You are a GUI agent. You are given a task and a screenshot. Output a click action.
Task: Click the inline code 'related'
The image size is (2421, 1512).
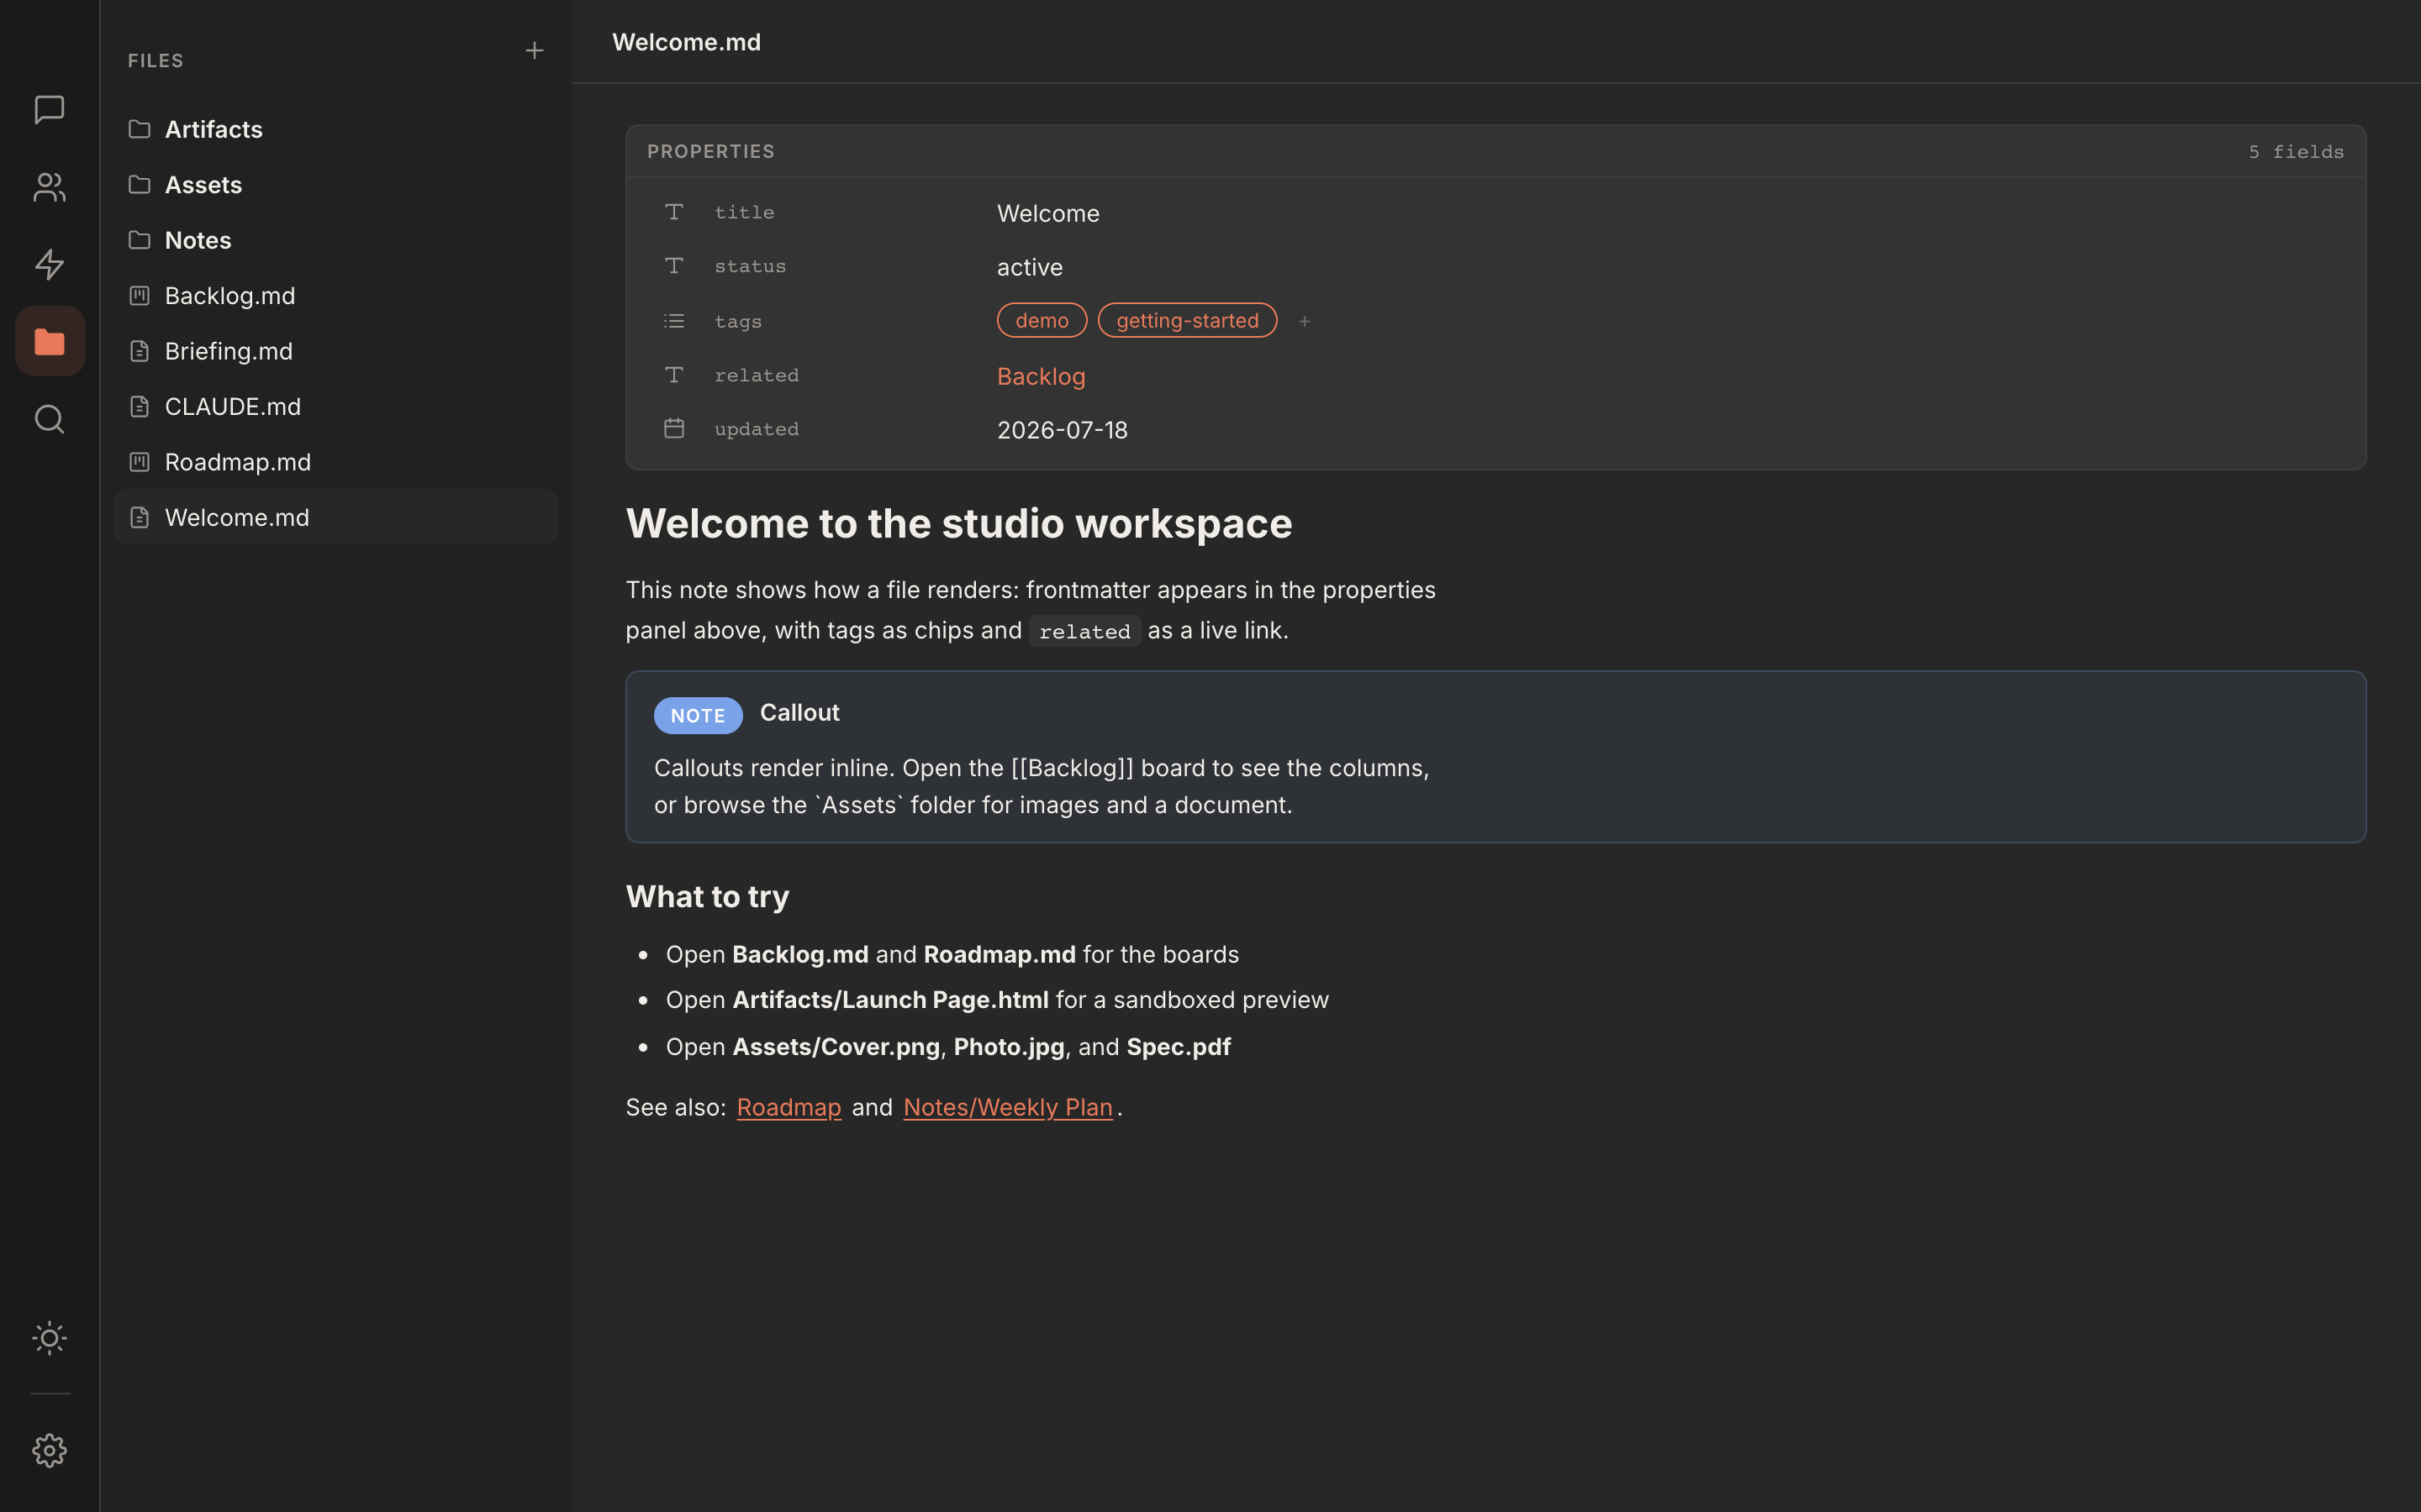1084,632
